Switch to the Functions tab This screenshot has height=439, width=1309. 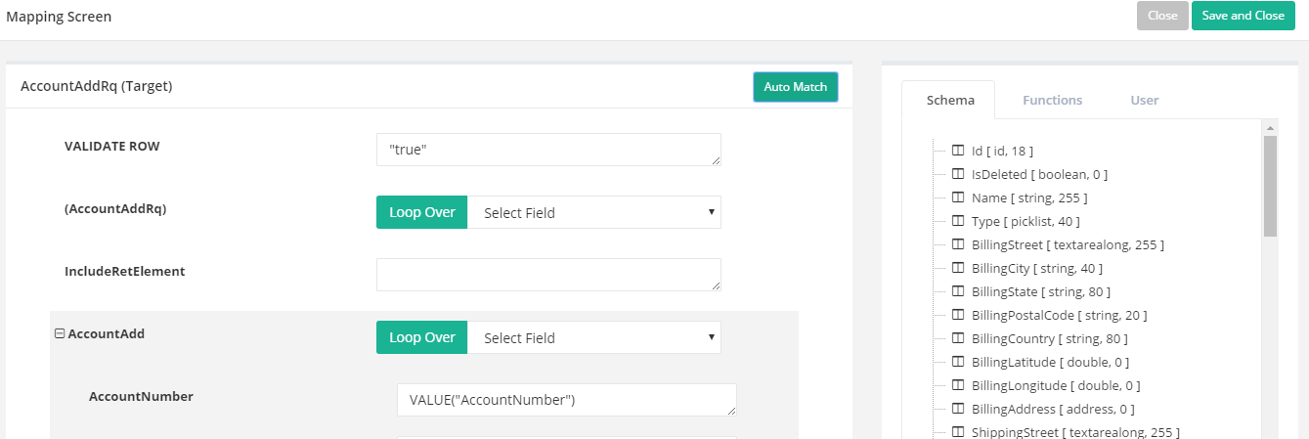(1052, 100)
